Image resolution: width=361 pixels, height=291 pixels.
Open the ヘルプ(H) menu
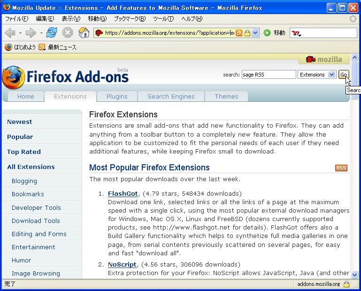pyautogui.click(x=192, y=19)
